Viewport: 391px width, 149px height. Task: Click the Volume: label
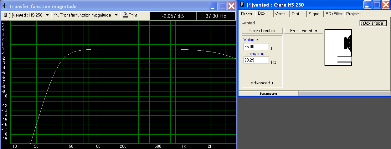pos(251,40)
